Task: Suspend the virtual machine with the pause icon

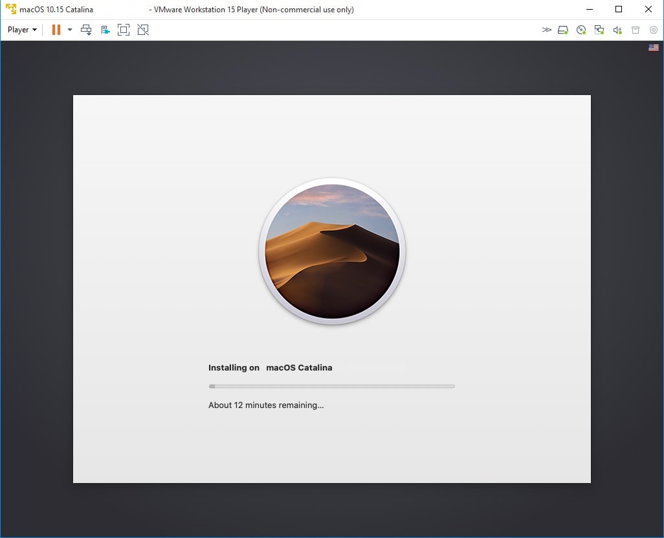Action: click(56, 29)
